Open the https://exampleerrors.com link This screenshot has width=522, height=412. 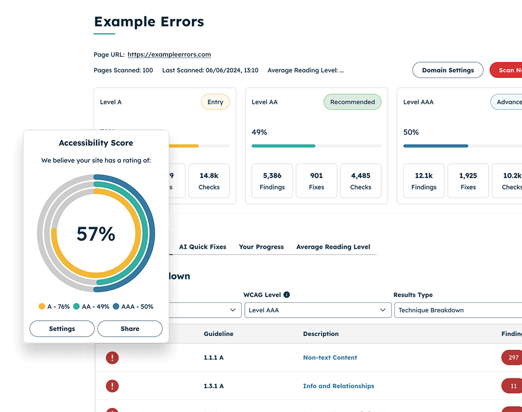[169, 54]
